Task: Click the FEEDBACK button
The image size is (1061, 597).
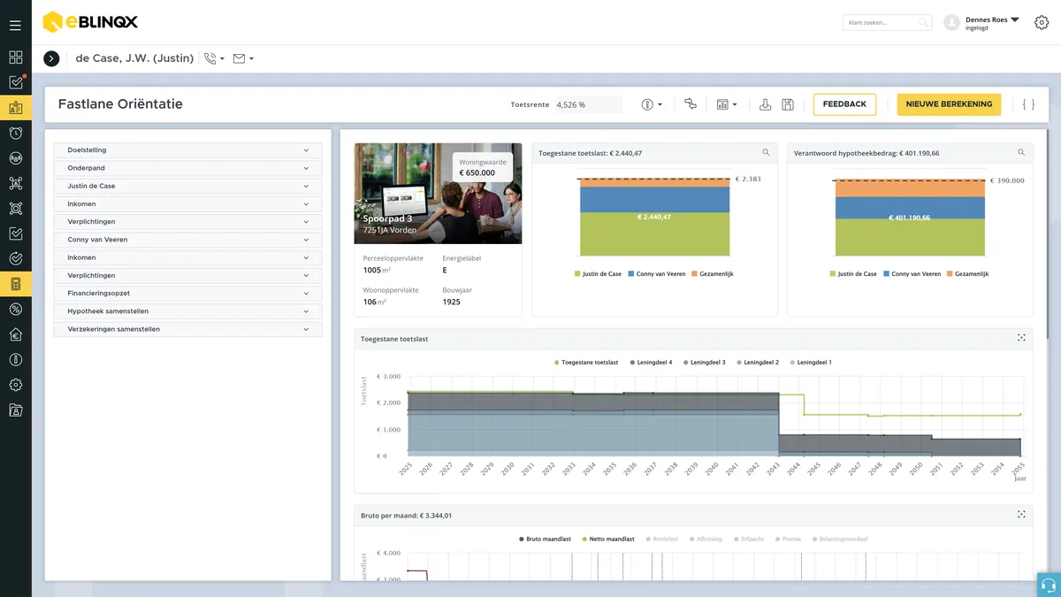Action: [x=844, y=104]
